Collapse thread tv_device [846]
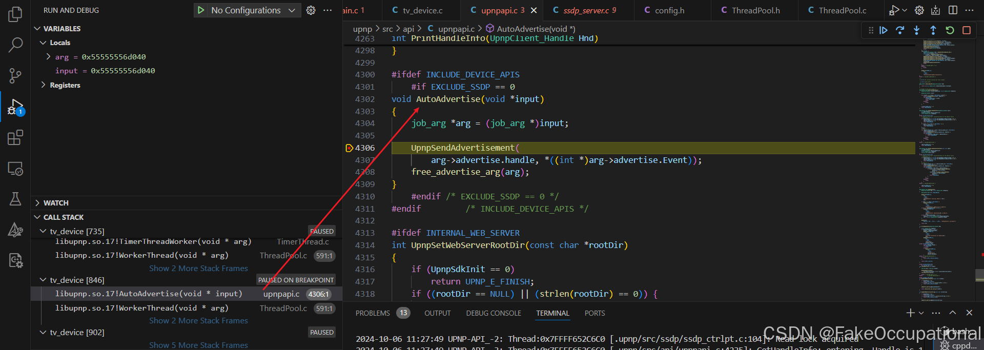984x350 pixels. pos(43,280)
